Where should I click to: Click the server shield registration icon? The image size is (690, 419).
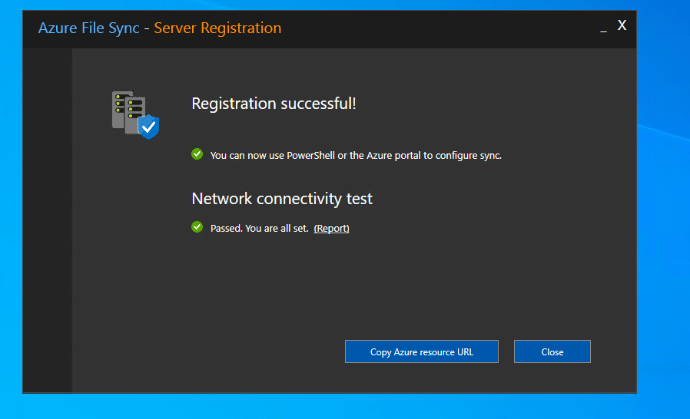click(x=135, y=114)
